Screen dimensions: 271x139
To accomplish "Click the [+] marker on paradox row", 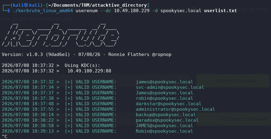I will pyautogui.click(x=69, y=120).
